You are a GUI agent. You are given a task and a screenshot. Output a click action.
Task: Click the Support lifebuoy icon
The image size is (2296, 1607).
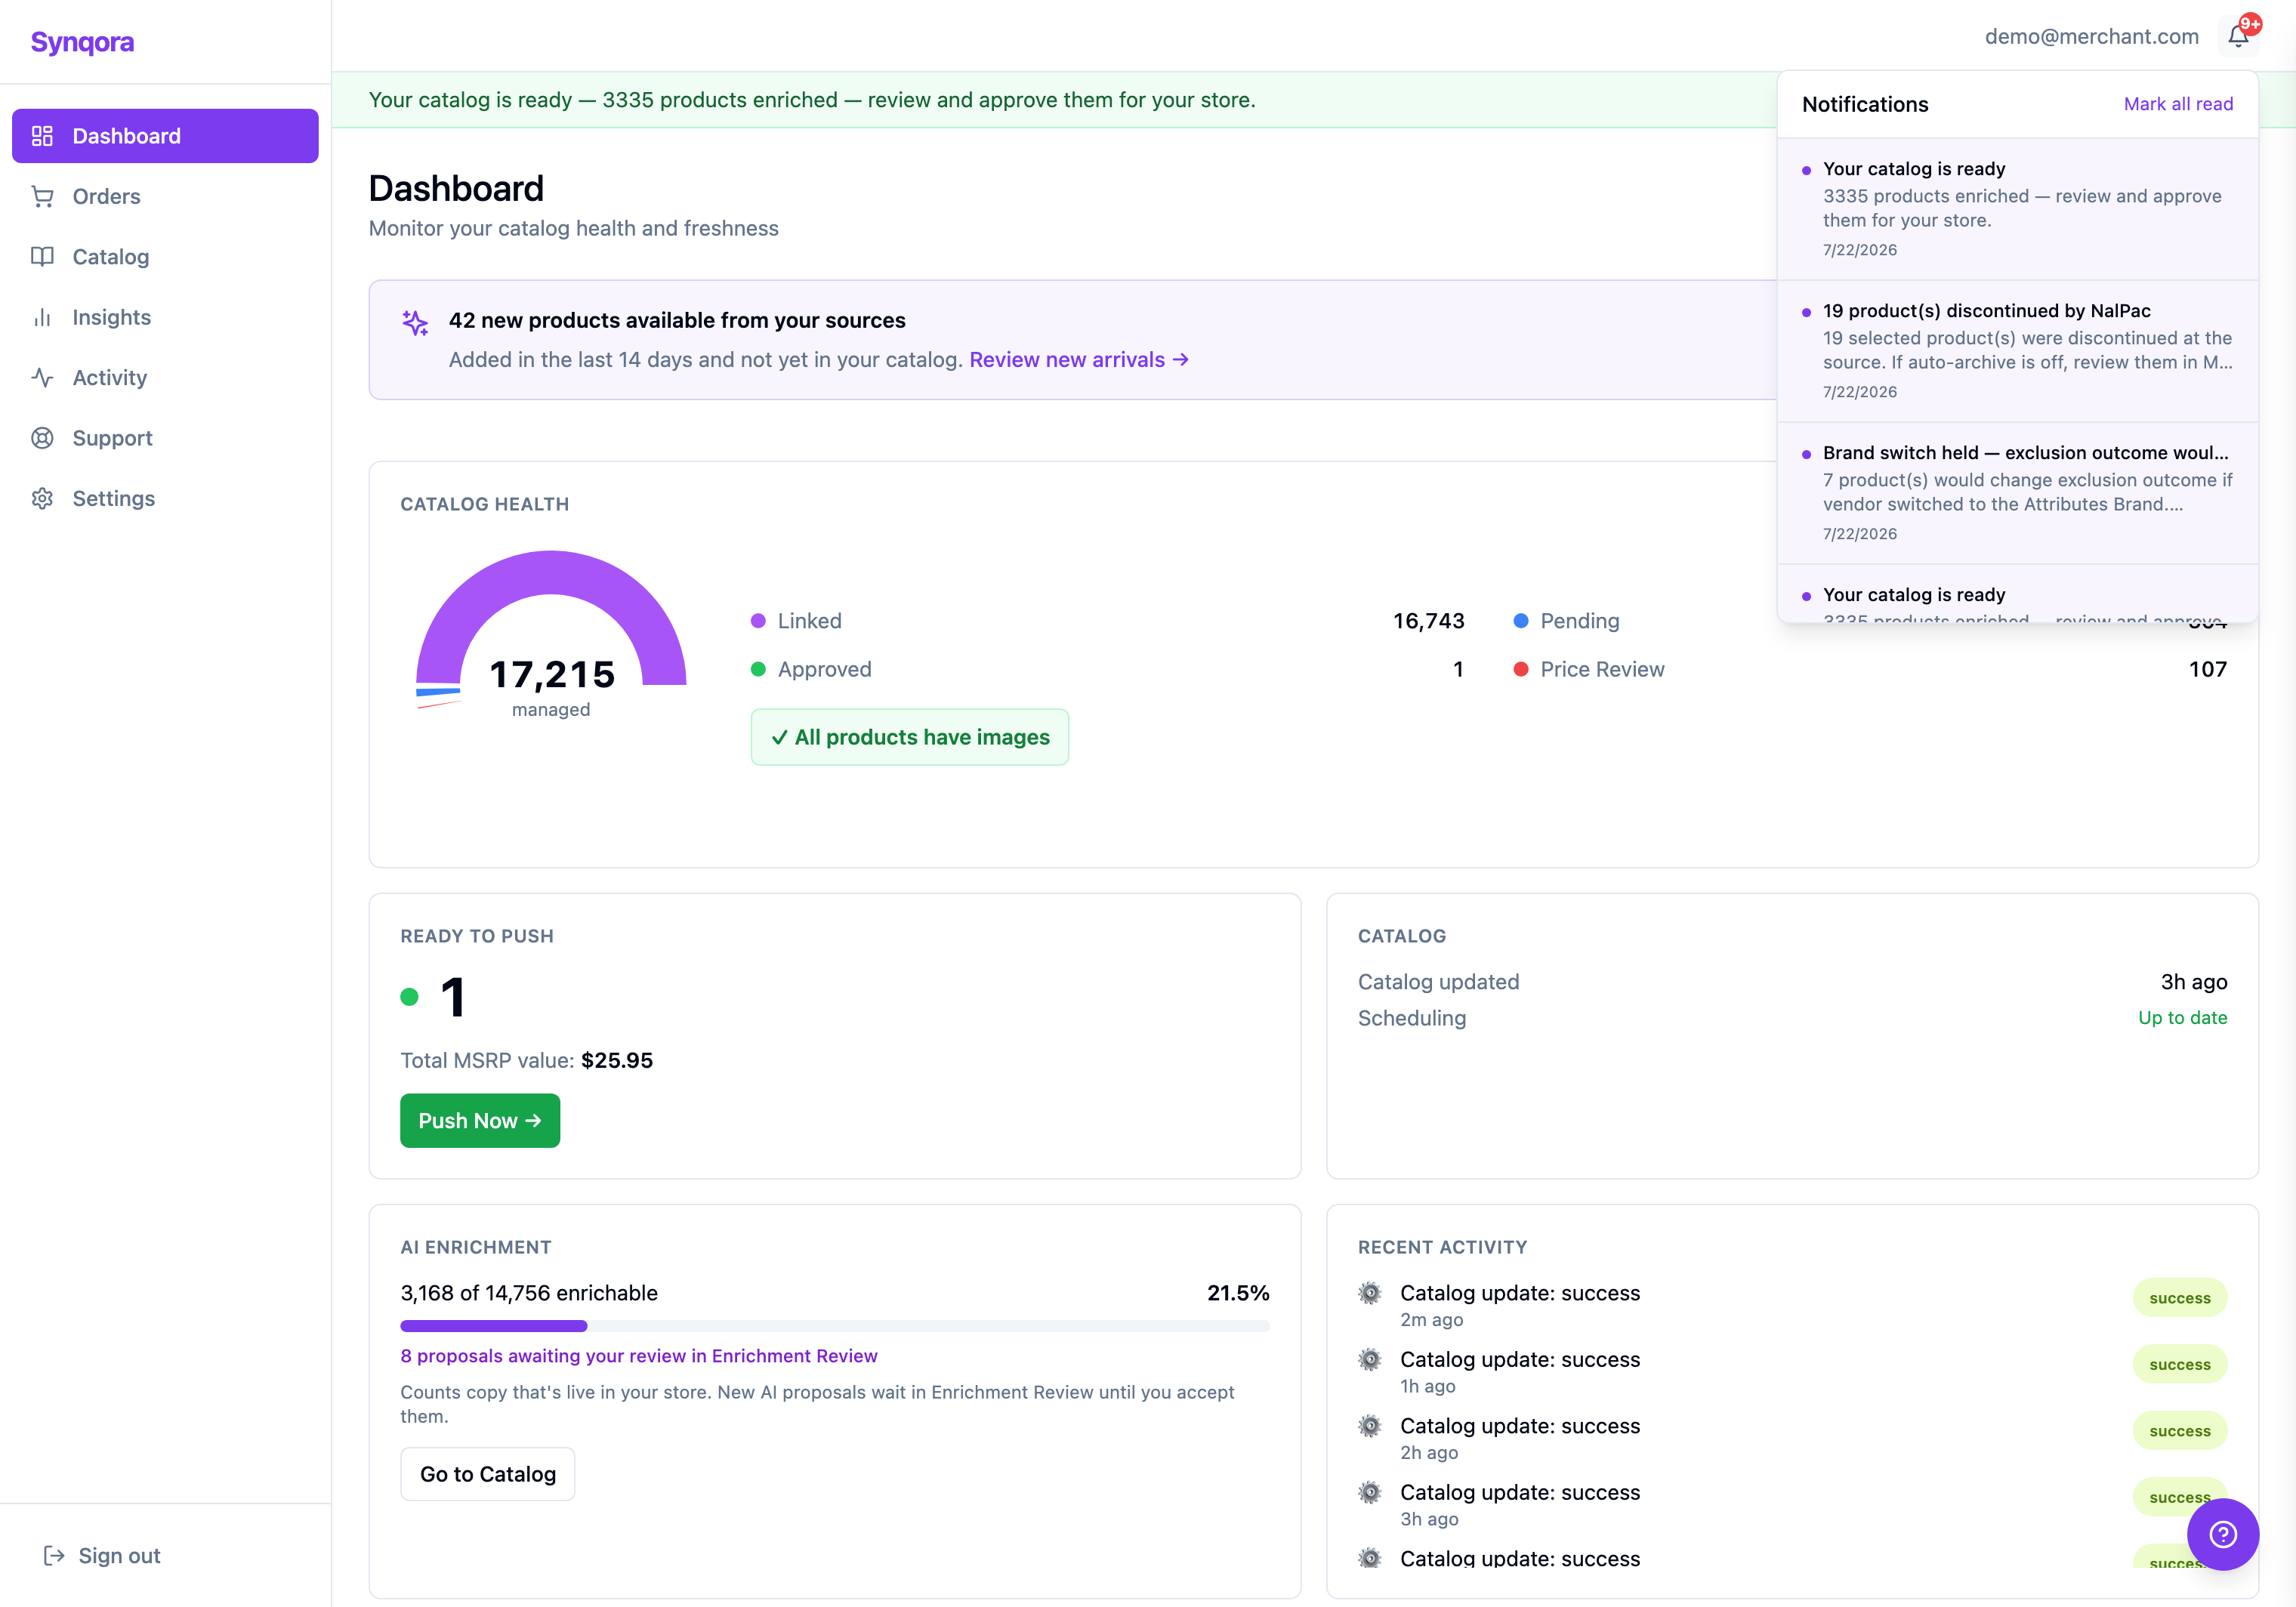point(42,438)
